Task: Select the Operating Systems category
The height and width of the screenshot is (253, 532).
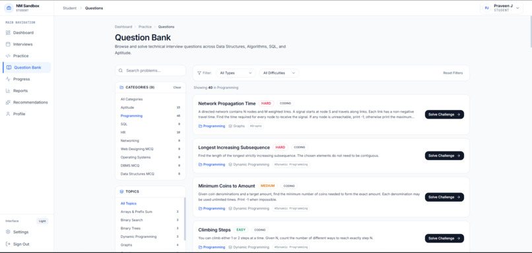Action: click(150, 157)
